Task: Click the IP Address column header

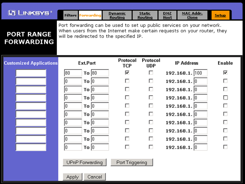Action: 187,63
